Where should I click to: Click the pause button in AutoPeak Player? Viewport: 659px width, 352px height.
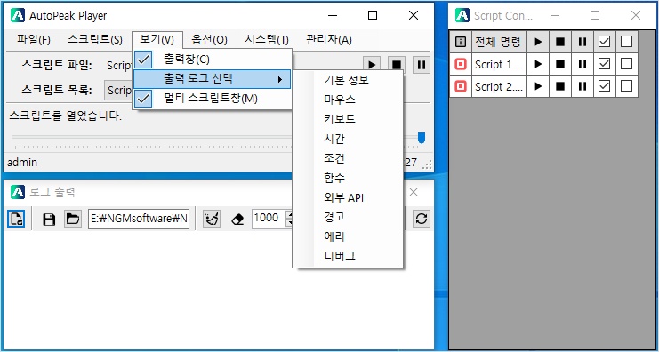422,65
